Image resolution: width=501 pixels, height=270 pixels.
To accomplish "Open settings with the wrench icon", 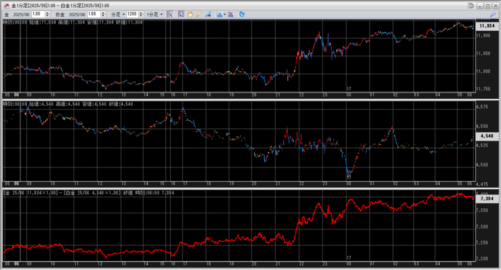I will point(492,15).
